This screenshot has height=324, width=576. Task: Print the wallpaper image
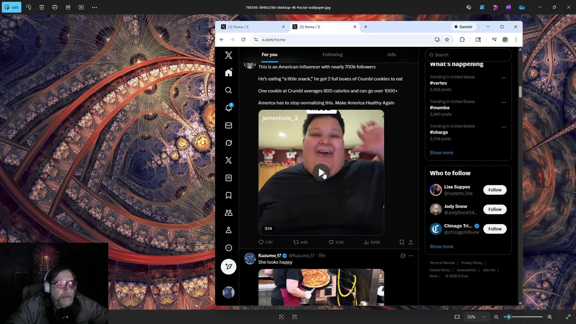click(x=55, y=7)
